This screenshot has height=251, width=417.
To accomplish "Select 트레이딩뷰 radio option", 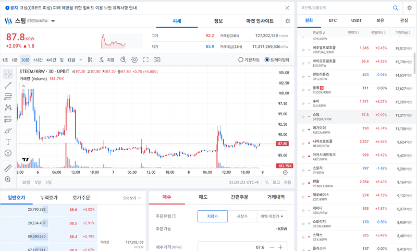I will 277,59.
